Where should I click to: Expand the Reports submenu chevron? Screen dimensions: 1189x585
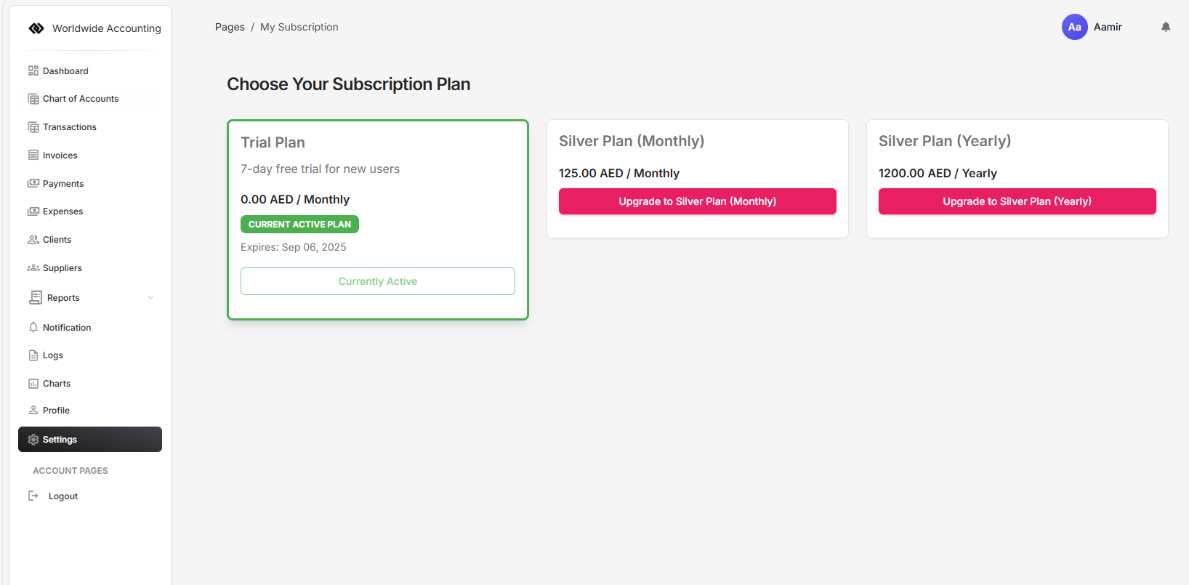(151, 297)
